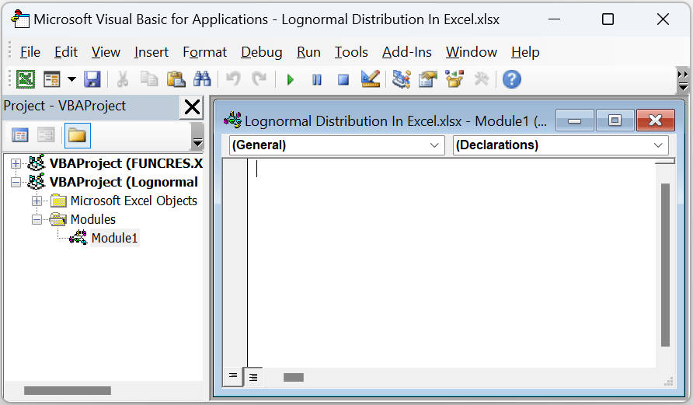
Task: Open the Properties Window toolbar icon
Action: (428, 79)
